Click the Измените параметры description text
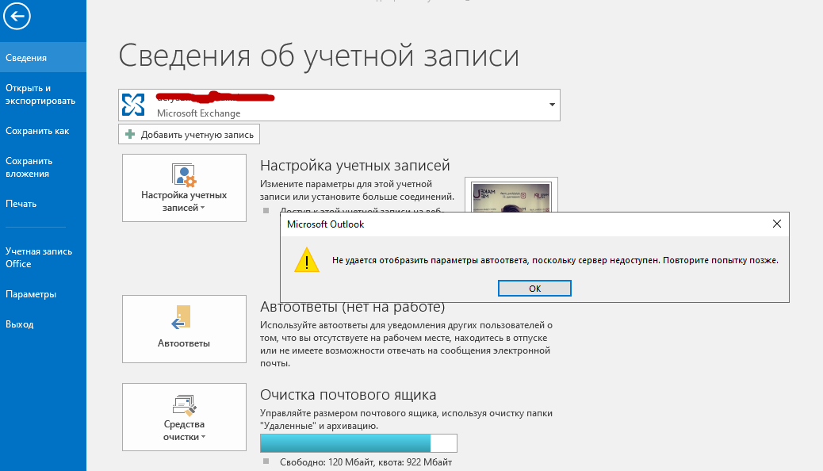 (x=357, y=190)
